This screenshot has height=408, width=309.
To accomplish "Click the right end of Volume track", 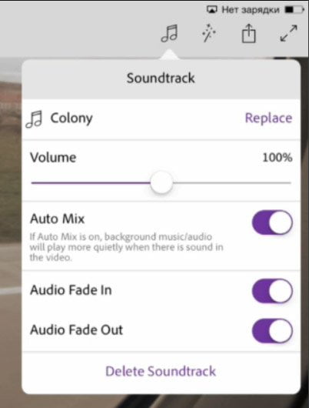I will [288, 183].
